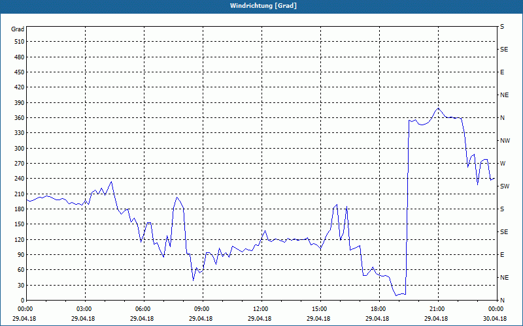The width and height of the screenshot is (523, 326).
Task: Click the 'Windrichtung [Grad]' chart title
Action: (263, 6)
